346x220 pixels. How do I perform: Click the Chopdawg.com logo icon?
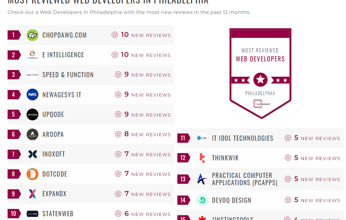(33, 35)
